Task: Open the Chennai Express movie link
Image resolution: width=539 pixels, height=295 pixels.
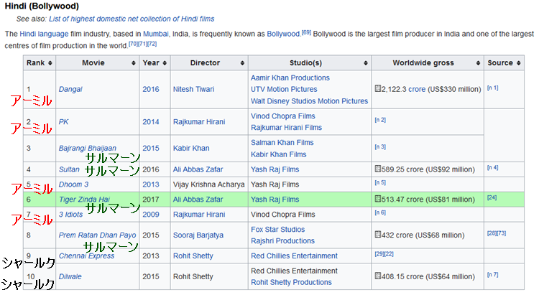Action: (x=86, y=256)
